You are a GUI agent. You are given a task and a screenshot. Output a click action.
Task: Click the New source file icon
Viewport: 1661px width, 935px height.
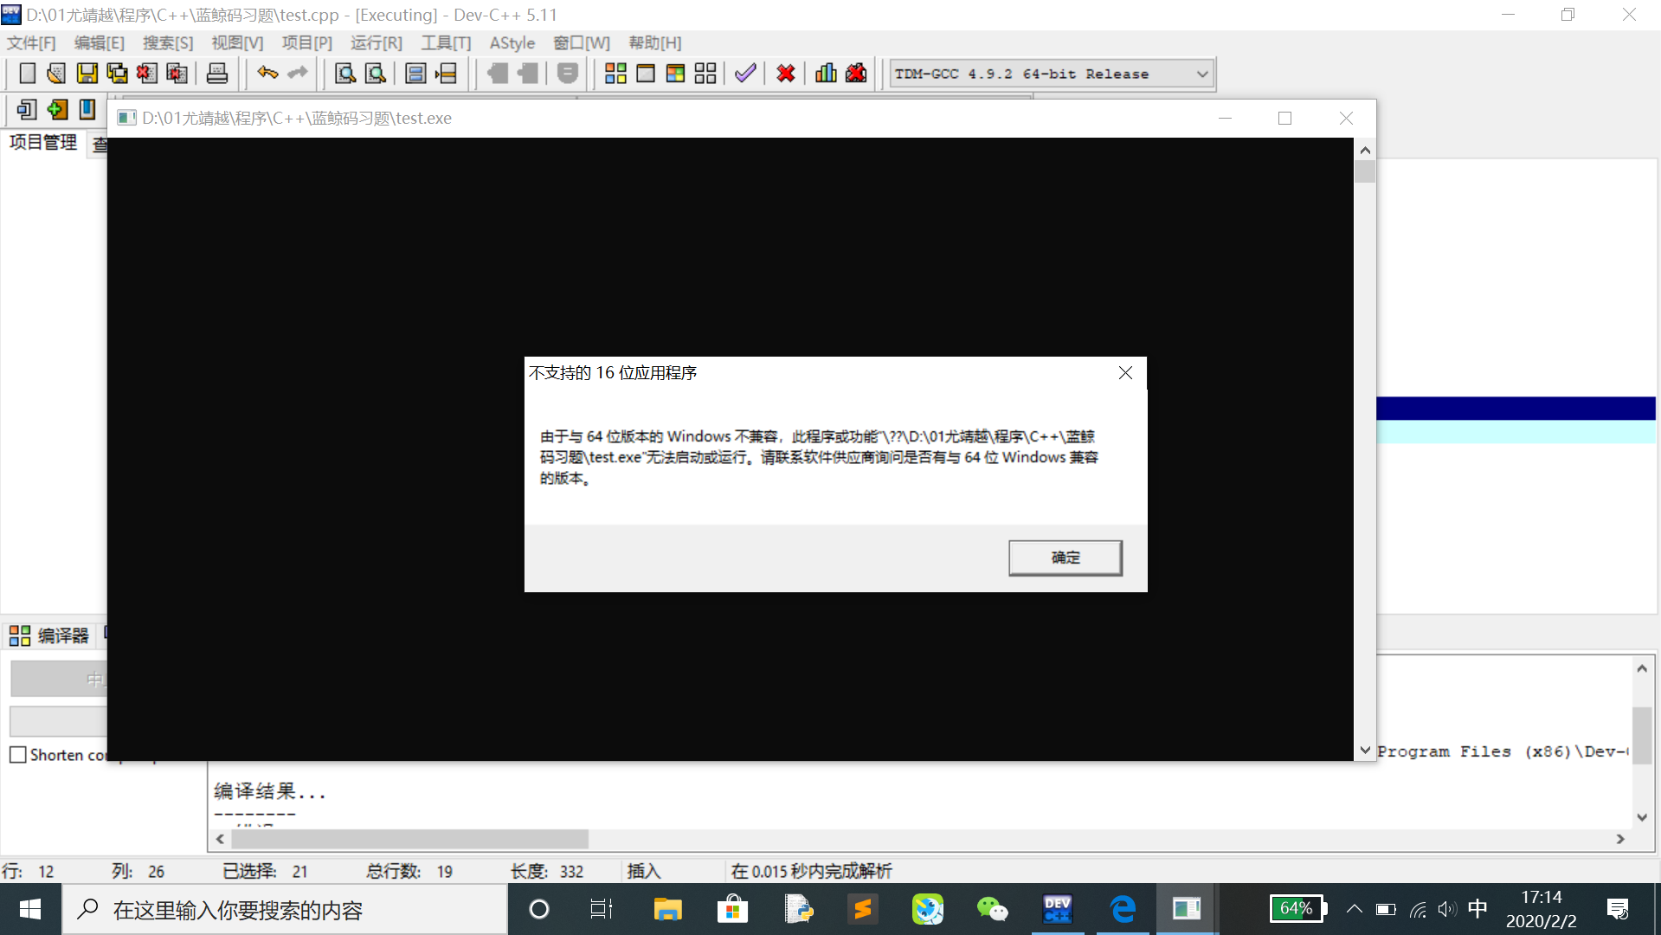click(28, 74)
